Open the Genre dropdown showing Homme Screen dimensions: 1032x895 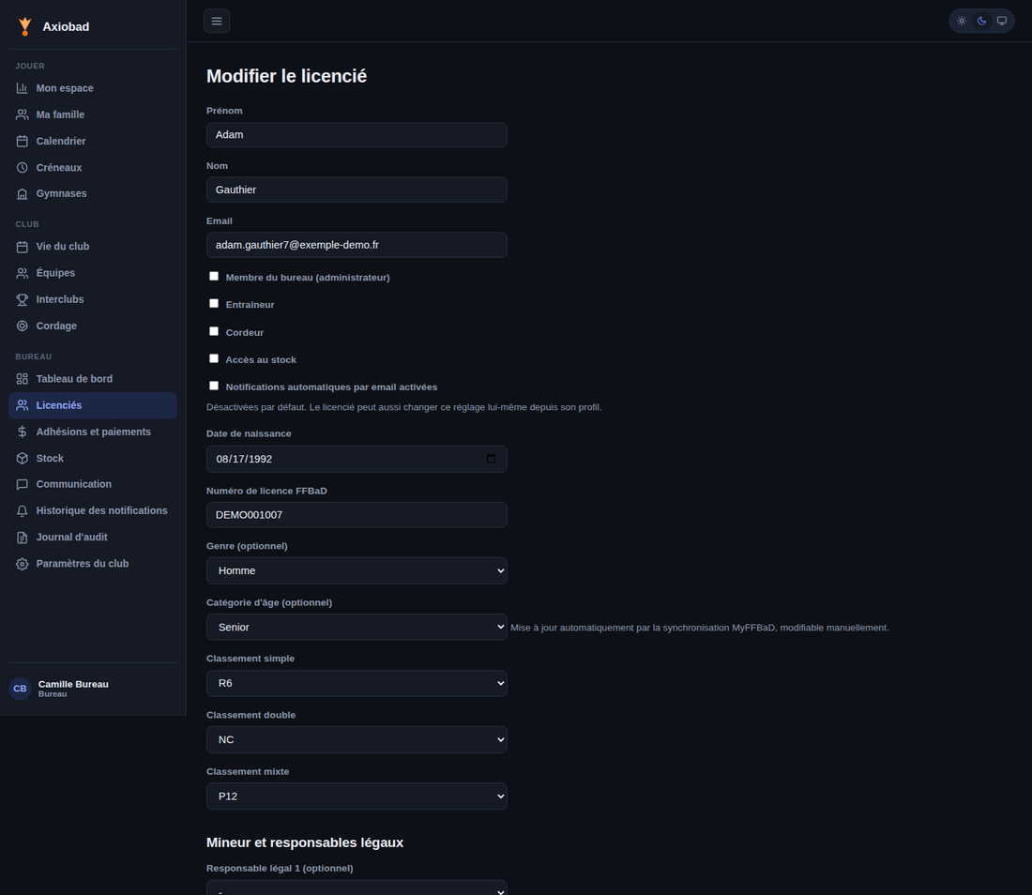[357, 570]
